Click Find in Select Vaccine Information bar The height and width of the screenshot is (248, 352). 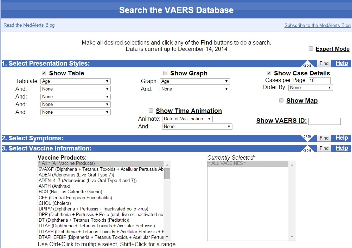click(x=324, y=148)
